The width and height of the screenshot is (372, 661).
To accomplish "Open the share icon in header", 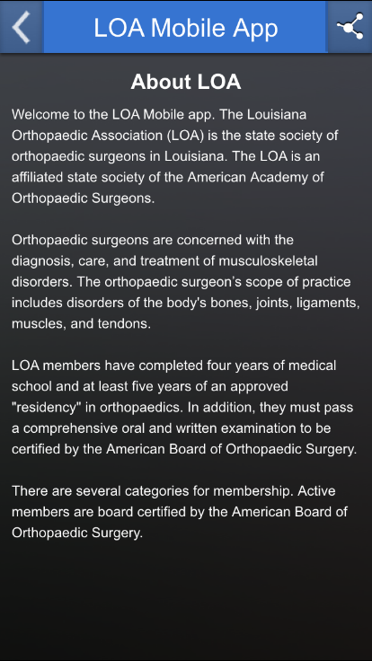I will click(350, 28).
